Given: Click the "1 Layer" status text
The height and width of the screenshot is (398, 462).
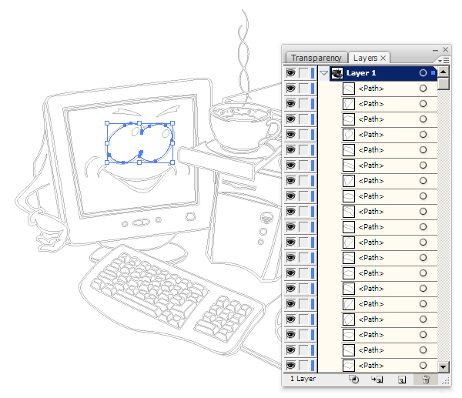Looking at the screenshot, I should click(303, 379).
